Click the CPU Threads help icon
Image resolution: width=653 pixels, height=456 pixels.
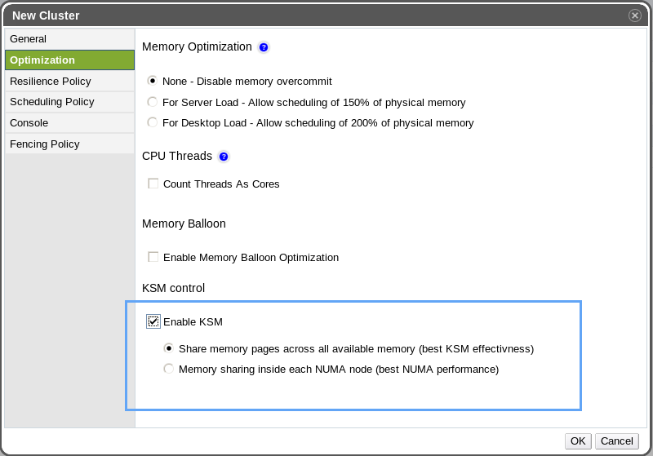224,157
